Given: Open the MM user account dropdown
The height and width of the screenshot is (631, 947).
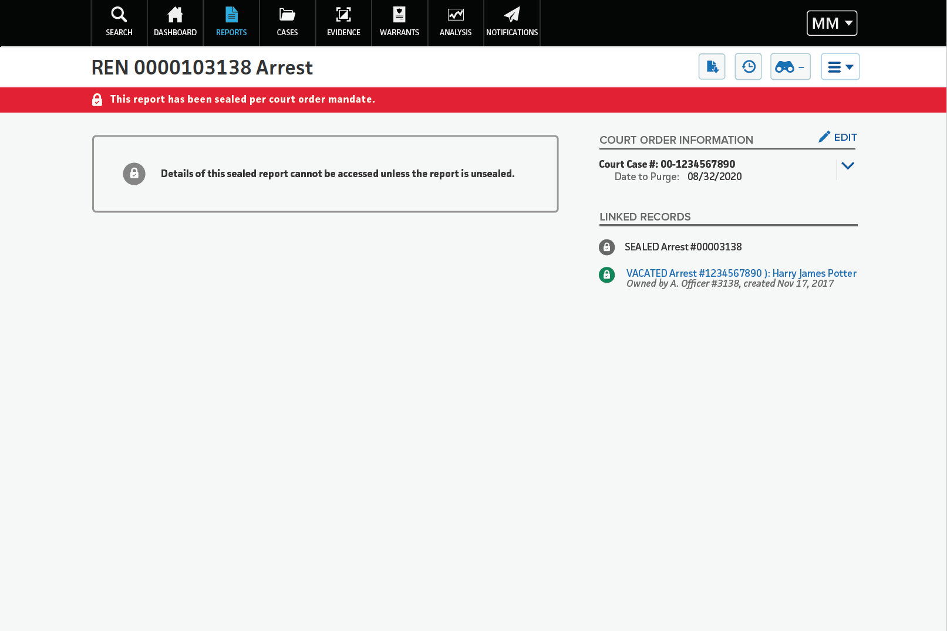Looking at the screenshot, I should click(831, 23).
